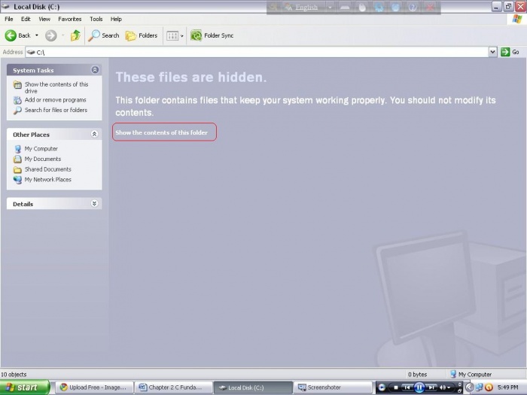Click the media player logo icon in taskbar
Viewport: 527px width, 395px height.
382,387
